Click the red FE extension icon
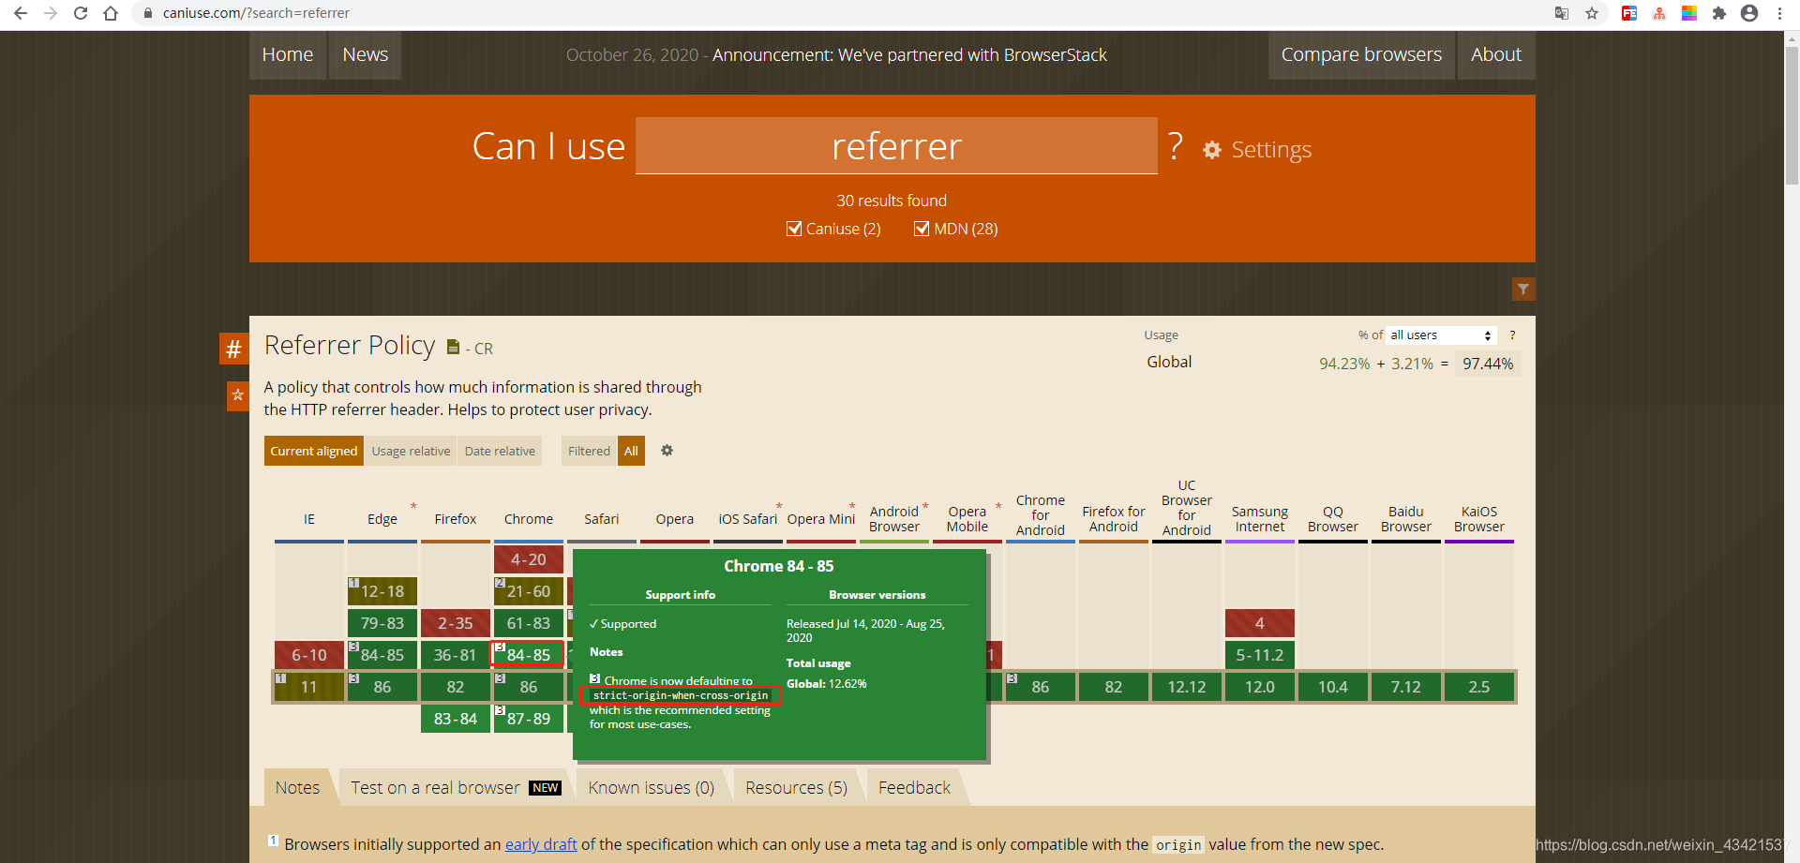Screen dimensions: 1800x863 1629,13
